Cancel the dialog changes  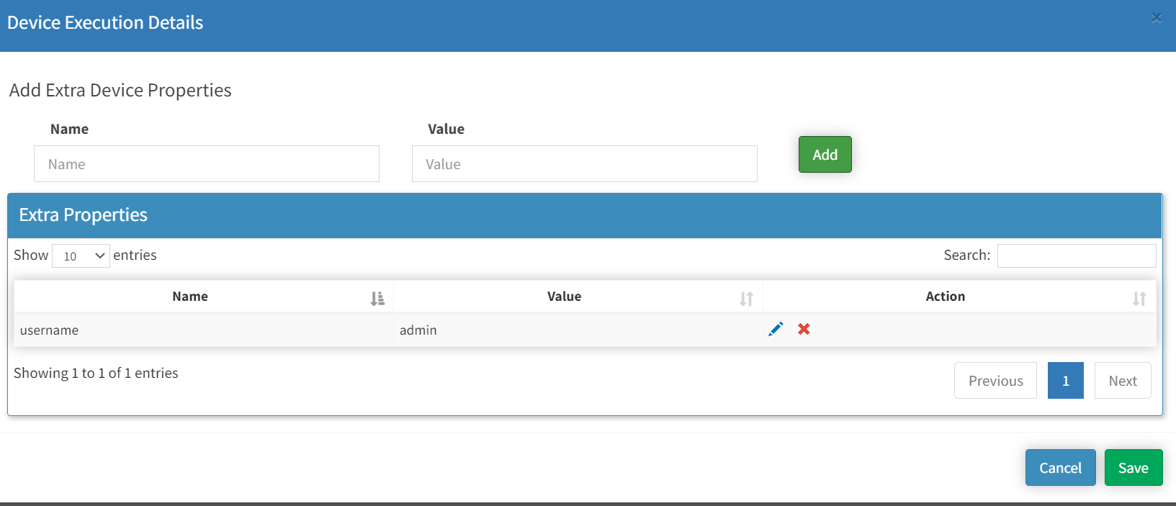tap(1060, 468)
